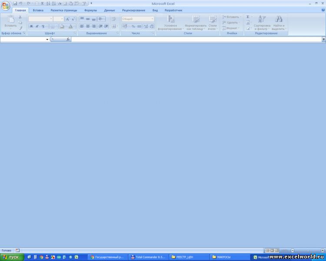
Task: Click the Windows пуск start button
Action: 12,257
